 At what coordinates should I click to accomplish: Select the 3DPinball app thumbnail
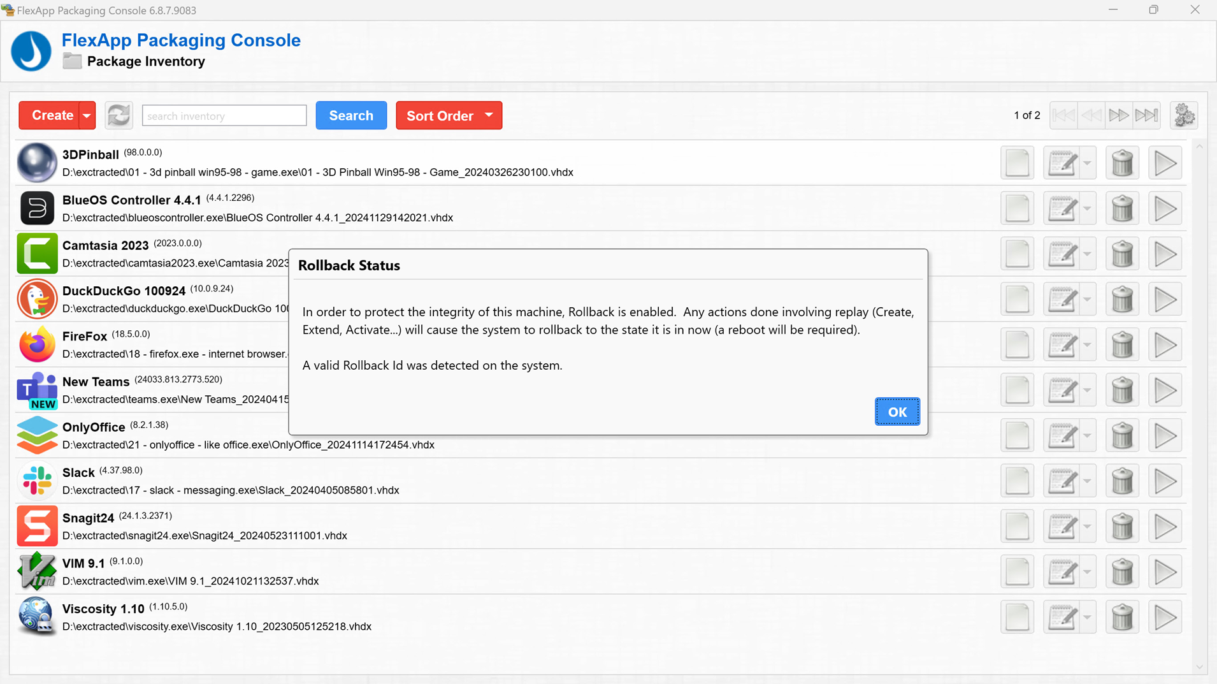(37, 163)
